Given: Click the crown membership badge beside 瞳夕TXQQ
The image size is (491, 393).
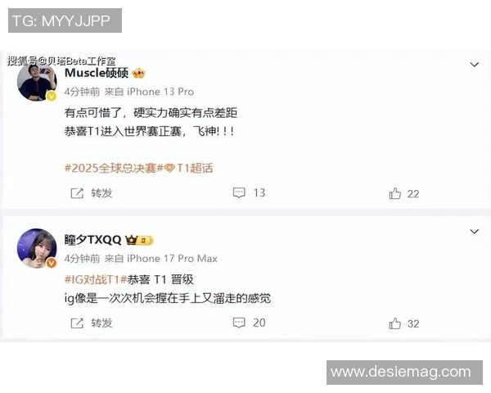Looking at the screenshot, I should [139, 241].
